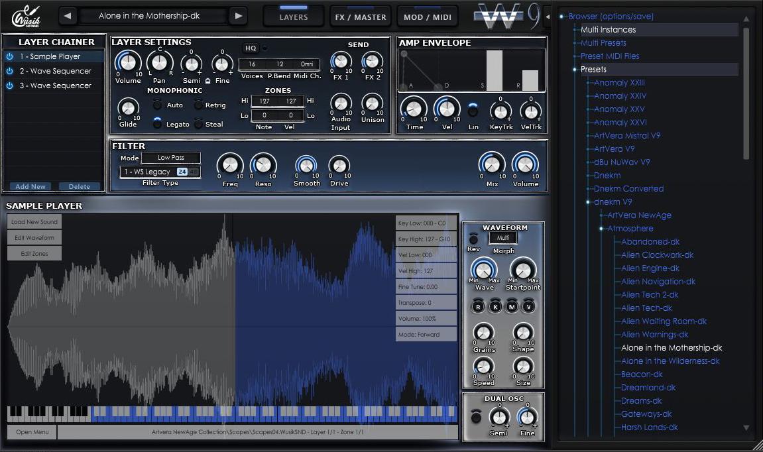Click the filter Mix knob
Image resolution: width=763 pixels, height=452 pixels.
[492, 164]
